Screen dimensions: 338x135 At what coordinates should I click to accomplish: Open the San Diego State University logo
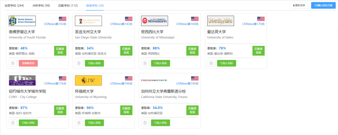pos(88,21)
